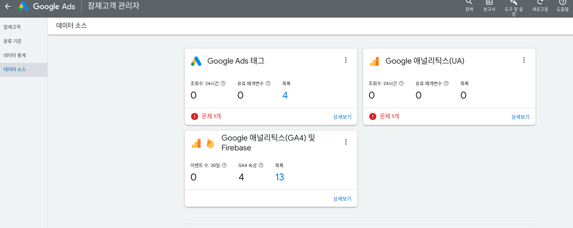
Task: Open the three-dot menu on Google Ads 태그 card
Action: [x=346, y=60]
